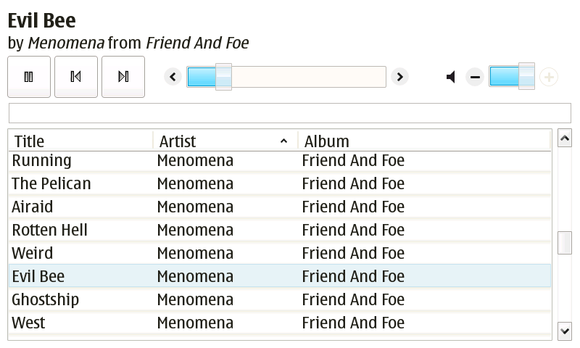The height and width of the screenshot is (348, 580).
Task: Click the song position slider track
Action: pyautogui.click(x=304, y=77)
